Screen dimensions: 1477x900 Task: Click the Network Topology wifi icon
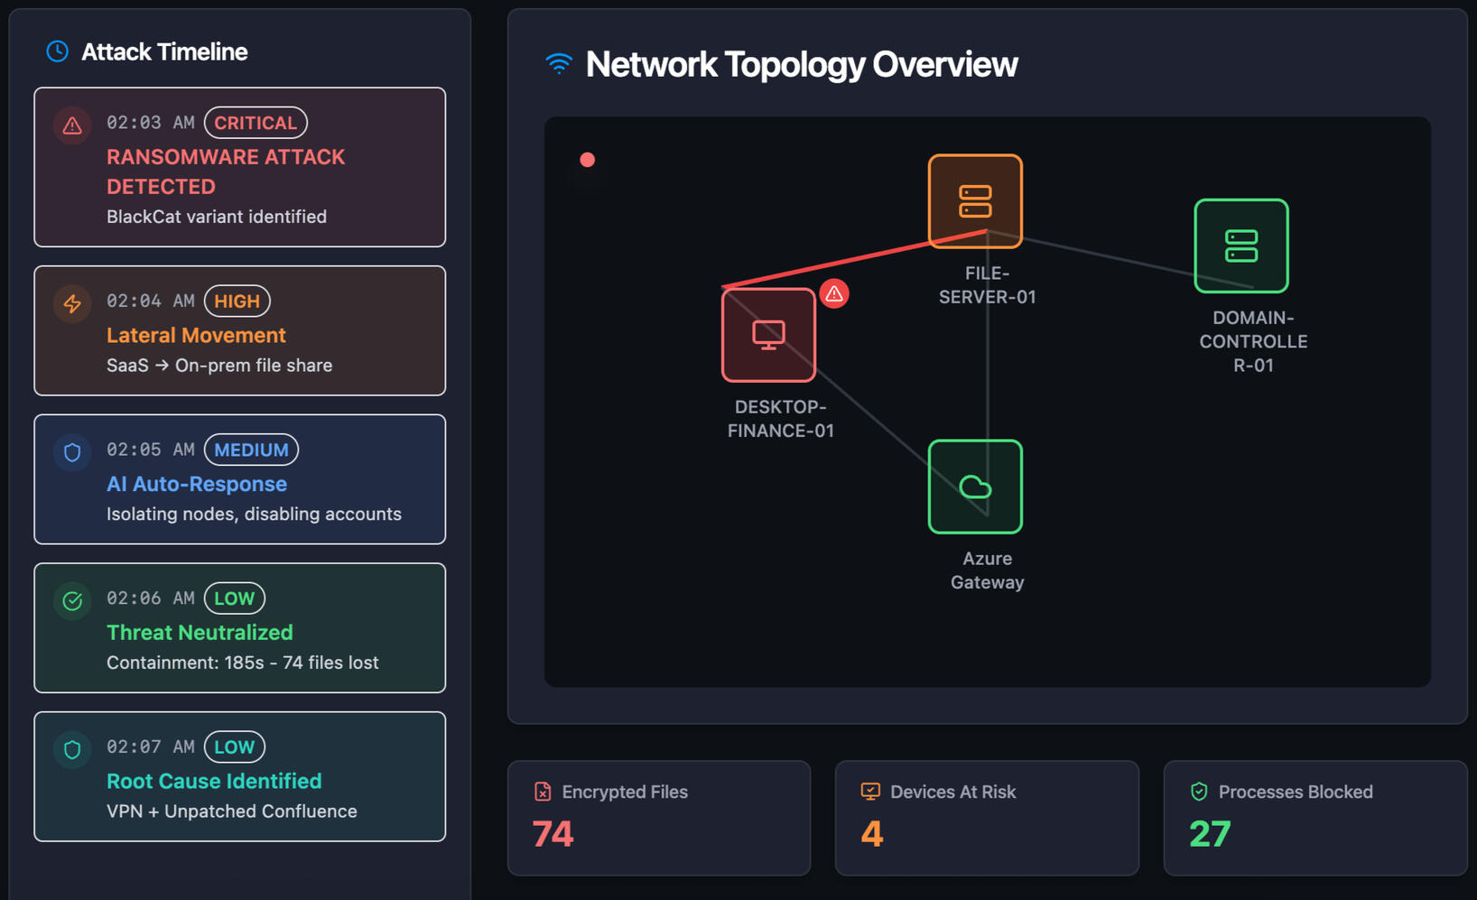coord(559,64)
